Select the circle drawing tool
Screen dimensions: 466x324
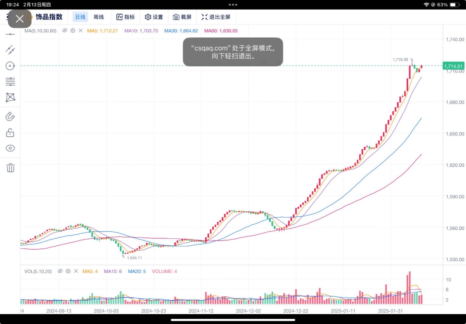(x=10, y=66)
